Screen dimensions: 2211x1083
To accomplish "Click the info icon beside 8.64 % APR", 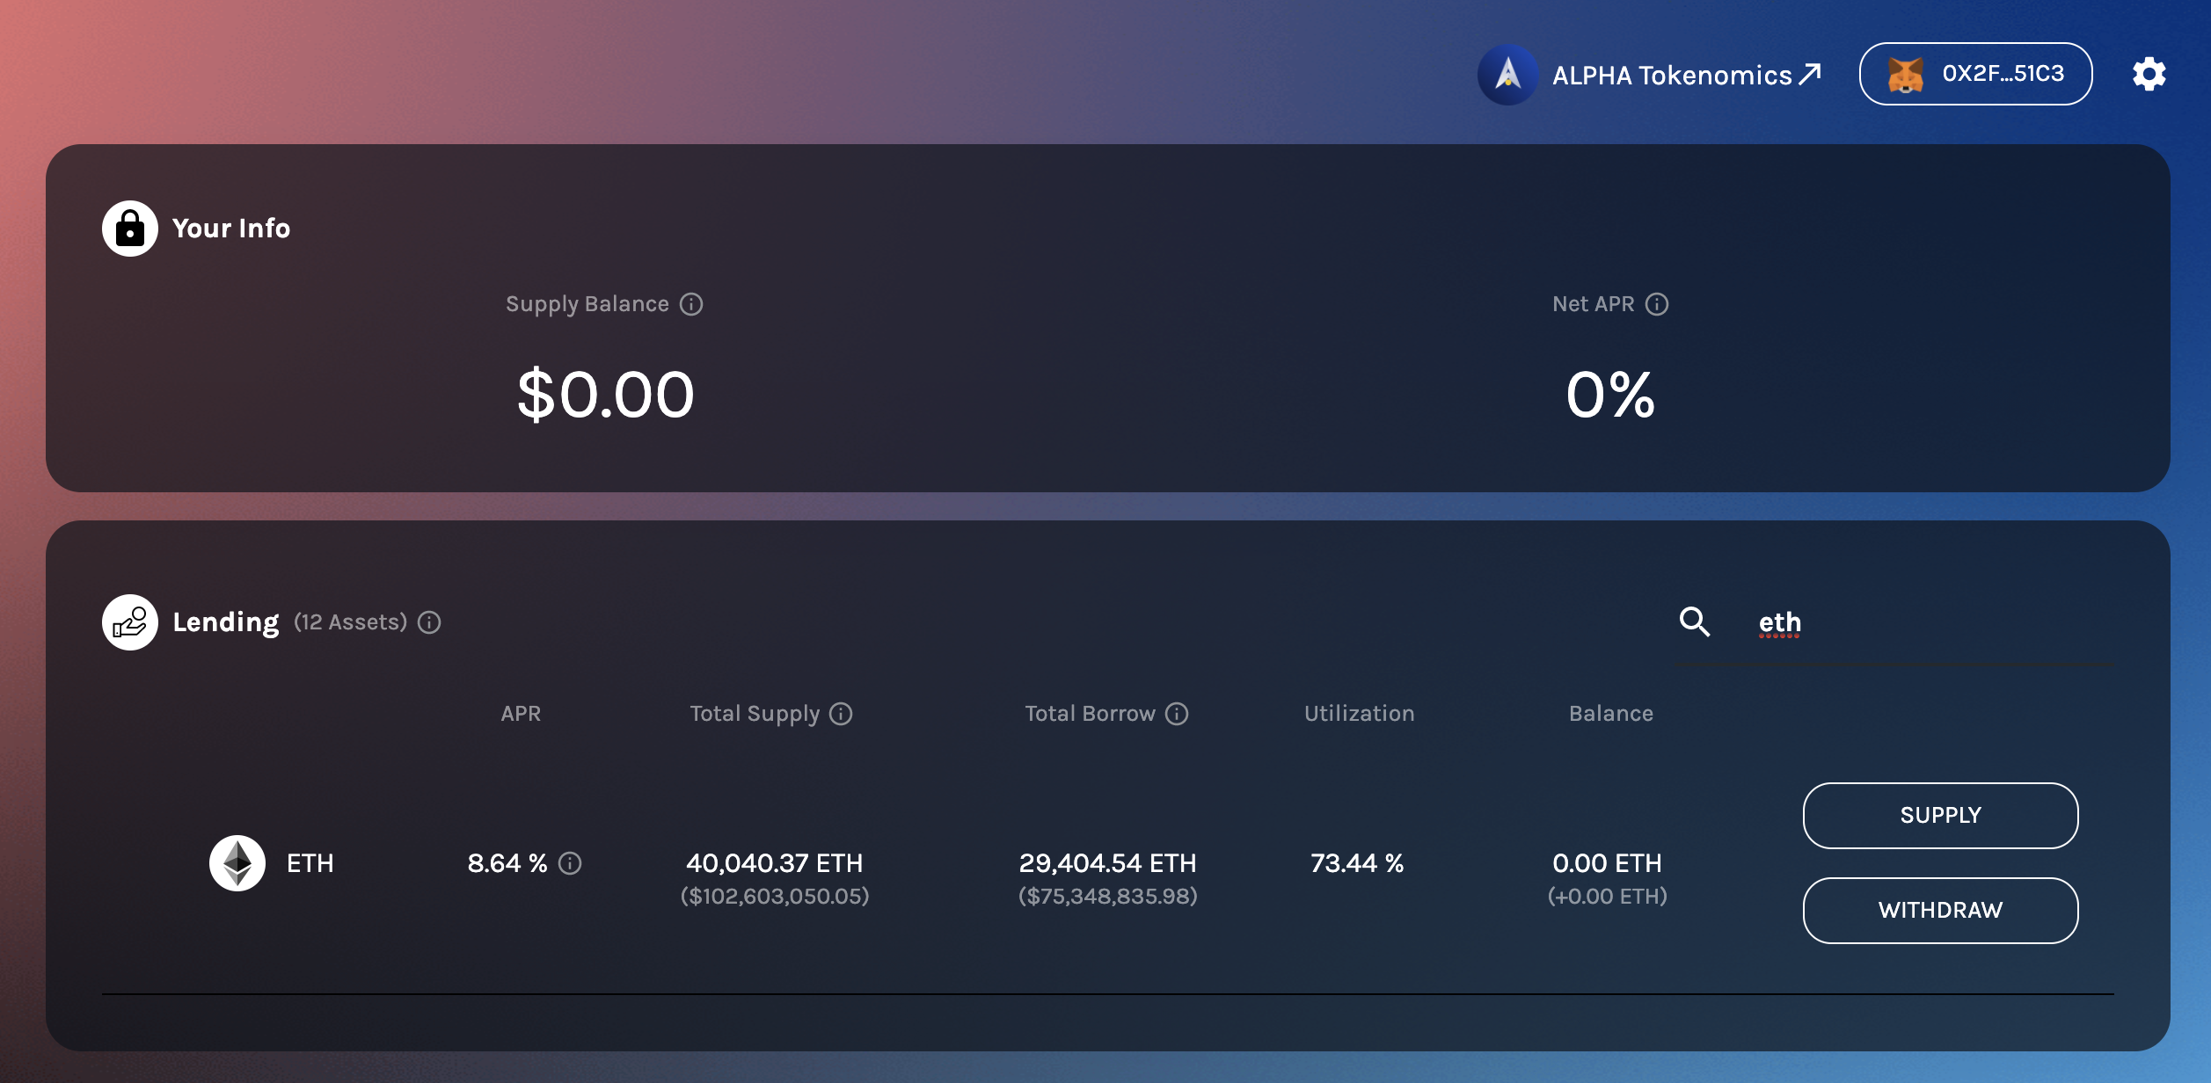I will 570,863.
